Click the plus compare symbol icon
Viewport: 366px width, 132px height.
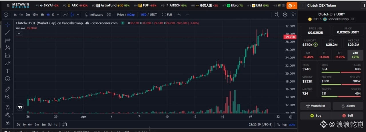[x=6, y=15]
